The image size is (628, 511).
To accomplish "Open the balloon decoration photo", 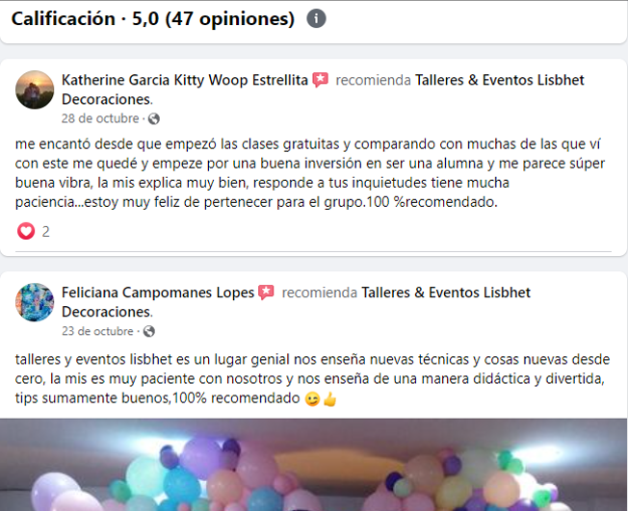I will [313, 465].
